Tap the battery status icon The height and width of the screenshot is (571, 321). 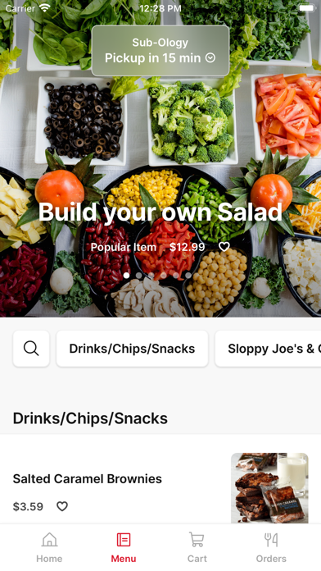[307, 8]
